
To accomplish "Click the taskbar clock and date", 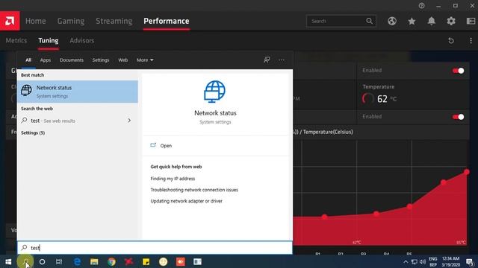I will [450, 261].
